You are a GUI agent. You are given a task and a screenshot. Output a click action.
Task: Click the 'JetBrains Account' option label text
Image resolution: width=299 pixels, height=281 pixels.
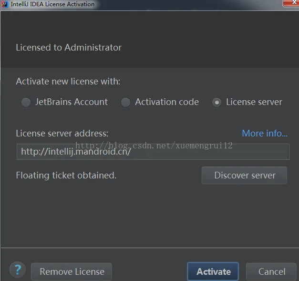click(x=72, y=102)
